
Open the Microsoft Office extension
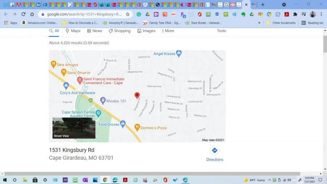(199, 14)
